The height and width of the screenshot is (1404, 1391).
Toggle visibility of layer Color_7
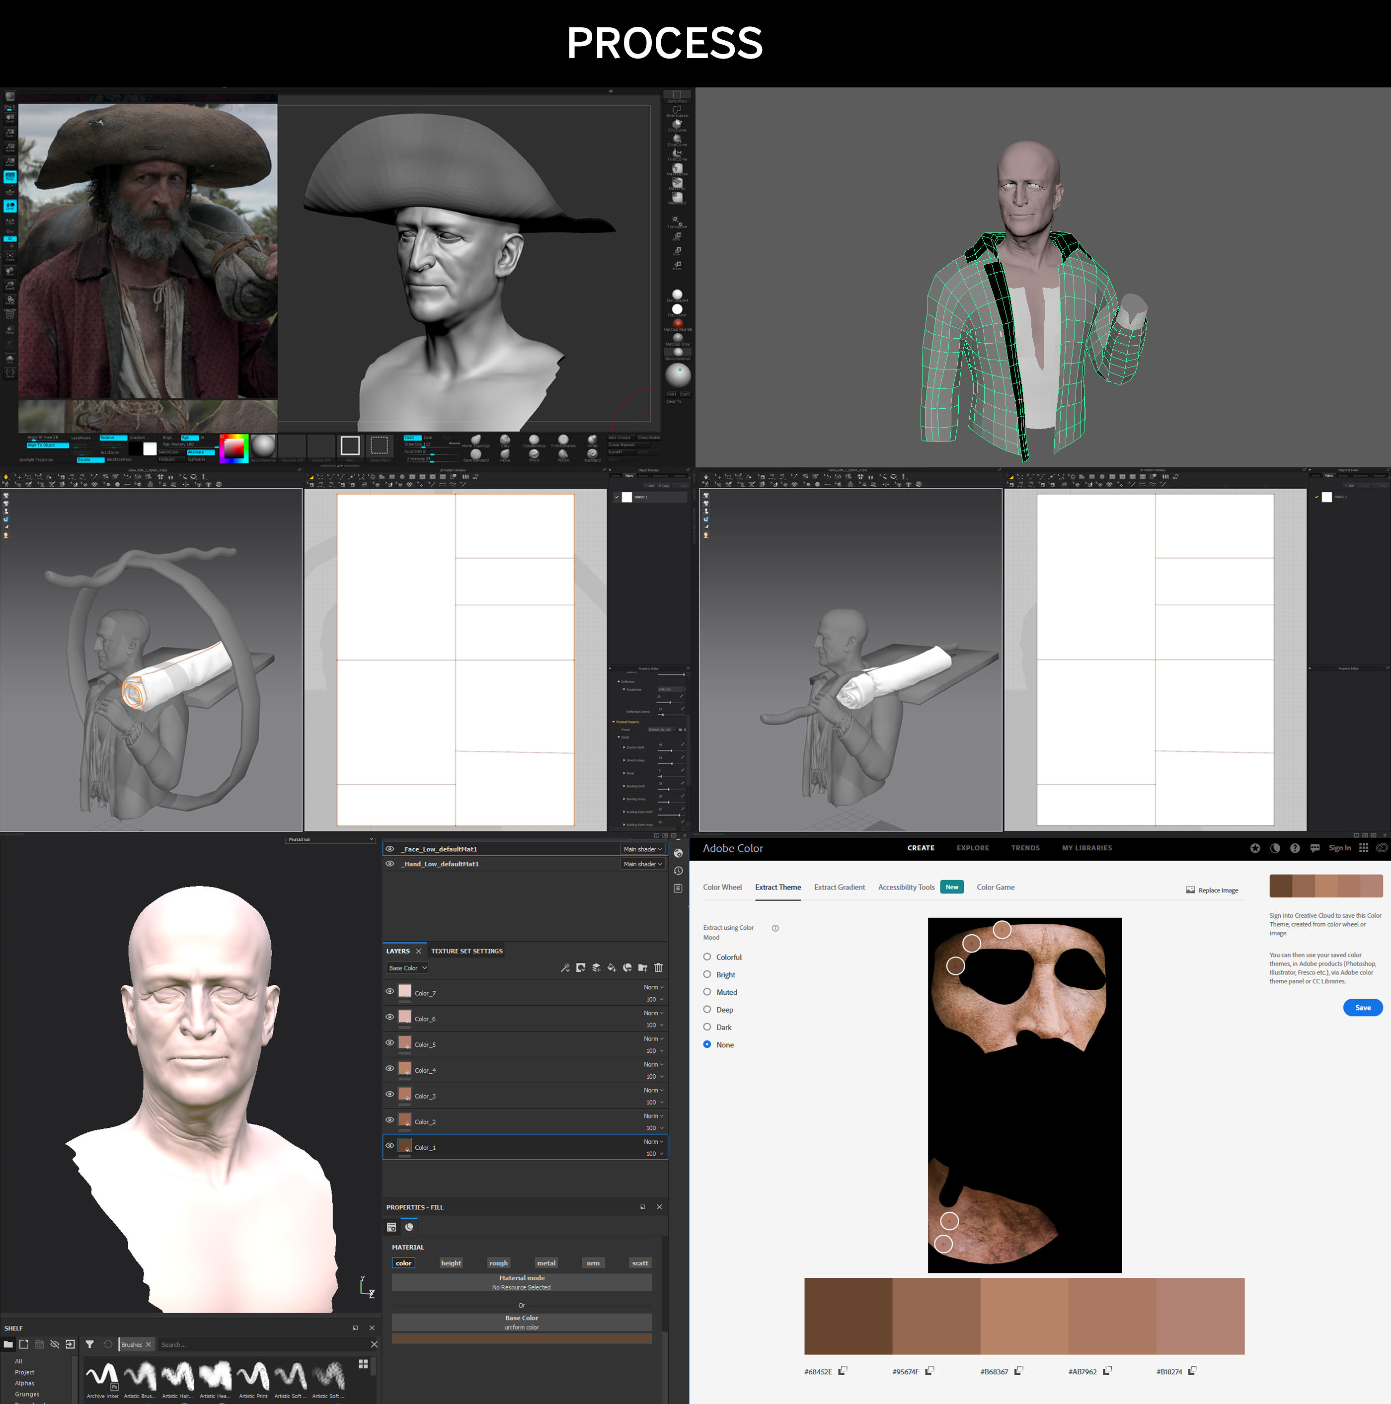point(389,991)
